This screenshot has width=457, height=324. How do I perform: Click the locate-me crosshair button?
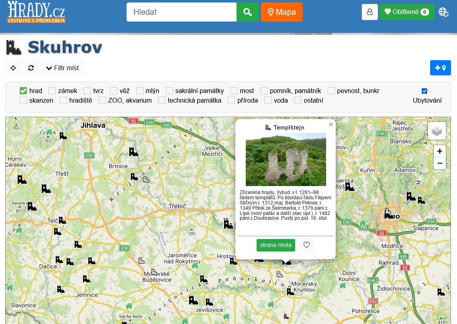coord(13,68)
